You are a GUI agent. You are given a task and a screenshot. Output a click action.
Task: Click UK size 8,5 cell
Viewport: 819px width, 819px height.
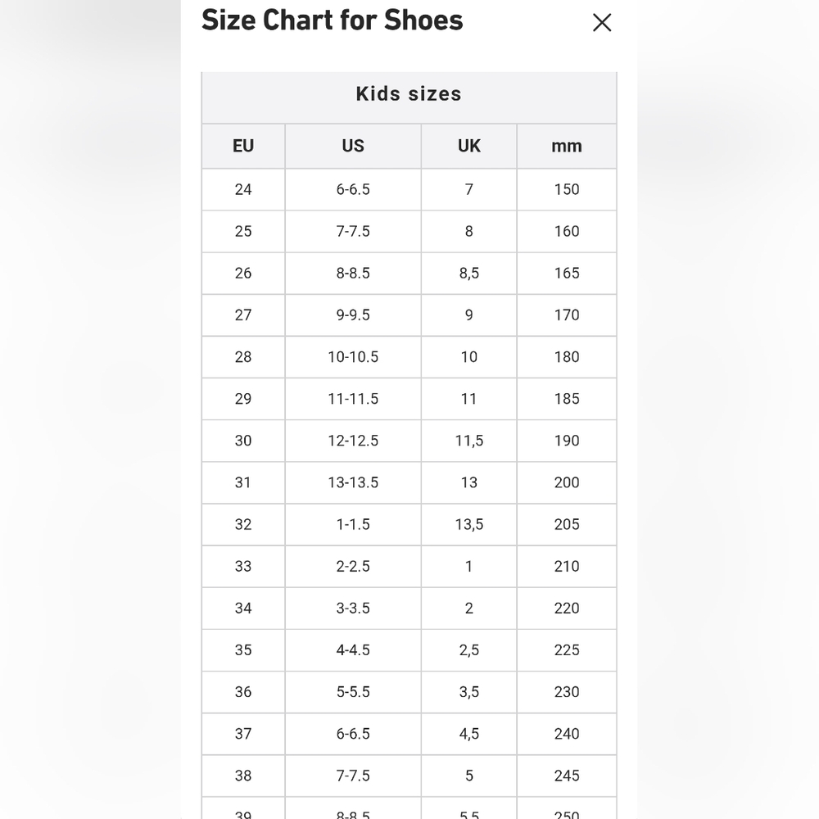pos(469,273)
